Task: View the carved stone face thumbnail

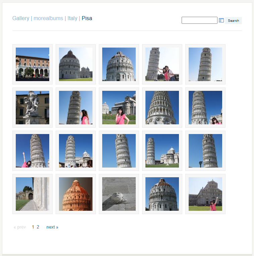Action: point(119,194)
